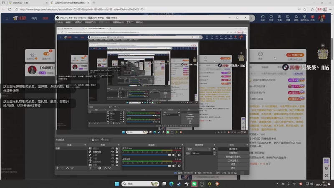The width and height of the screenshot is (334, 188).
Task: Increase transition duration with the up stepper
Action: (x=214, y=152)
